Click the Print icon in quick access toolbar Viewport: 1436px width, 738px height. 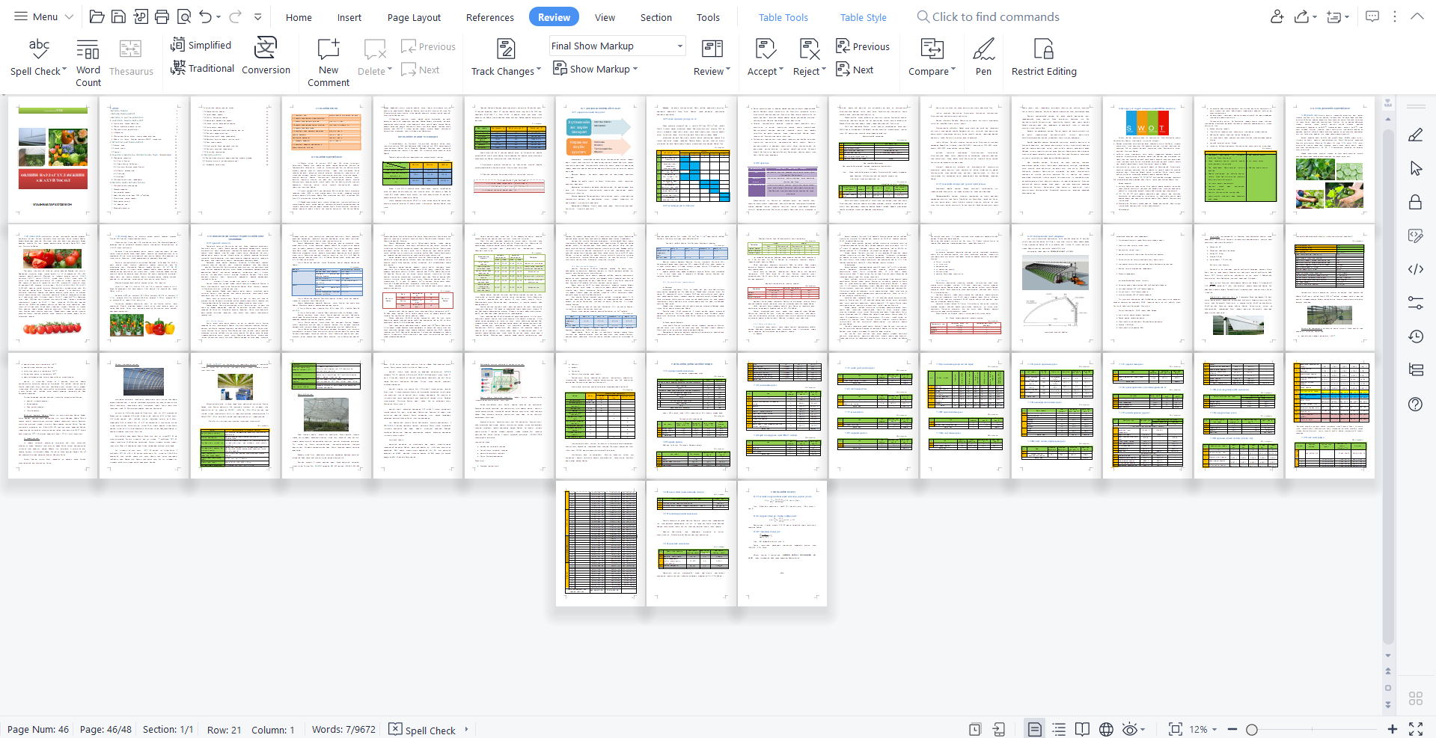coord(162,16)
